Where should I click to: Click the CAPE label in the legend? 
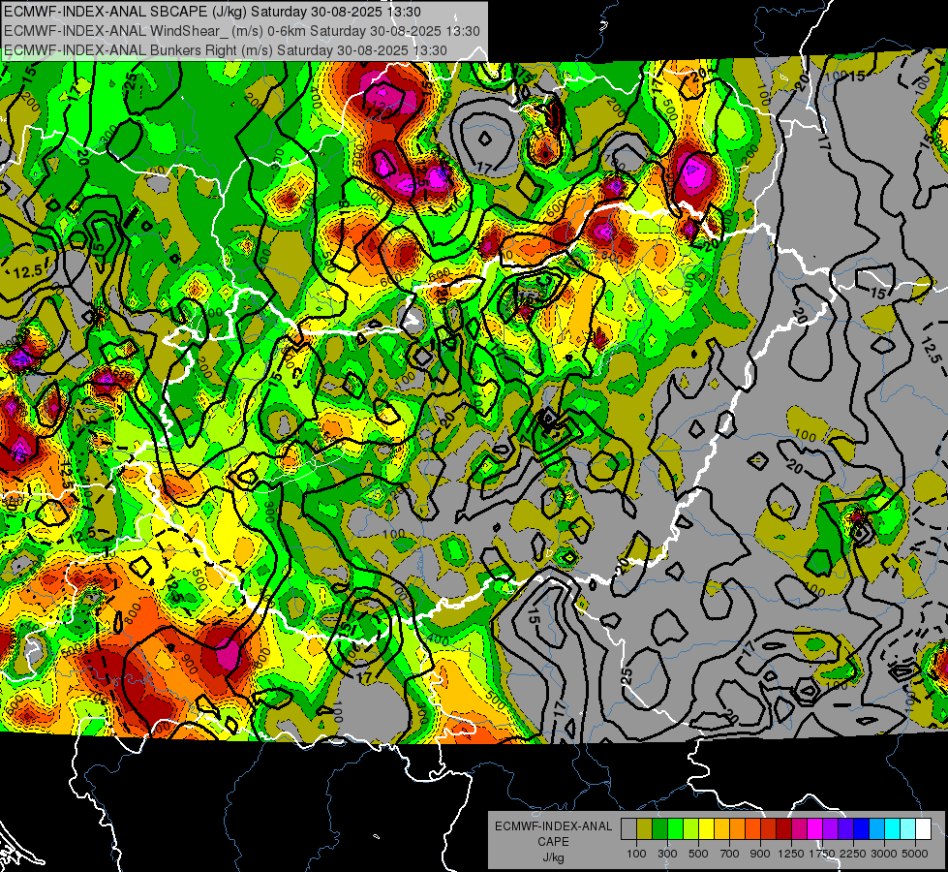pos(553,842)
